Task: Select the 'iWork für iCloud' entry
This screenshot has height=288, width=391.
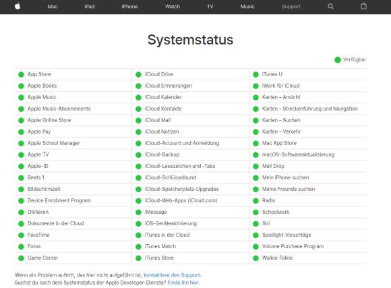Action: [x=281, y=86]
